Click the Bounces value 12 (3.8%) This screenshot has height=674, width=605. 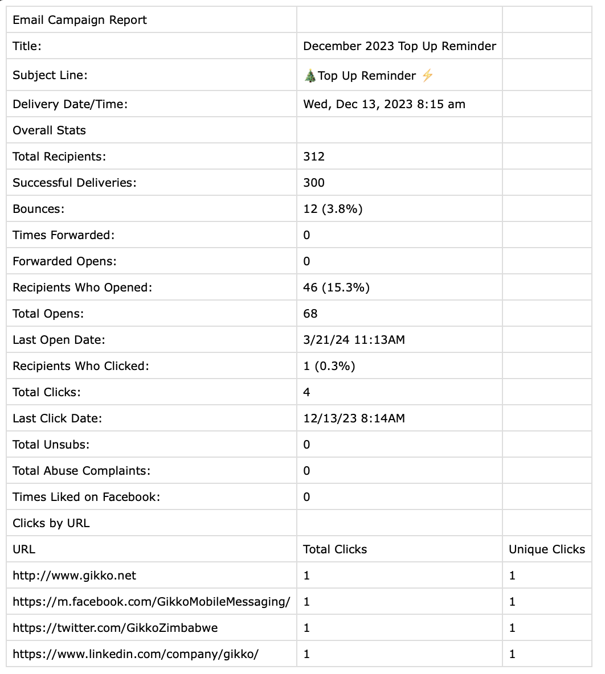333,209
